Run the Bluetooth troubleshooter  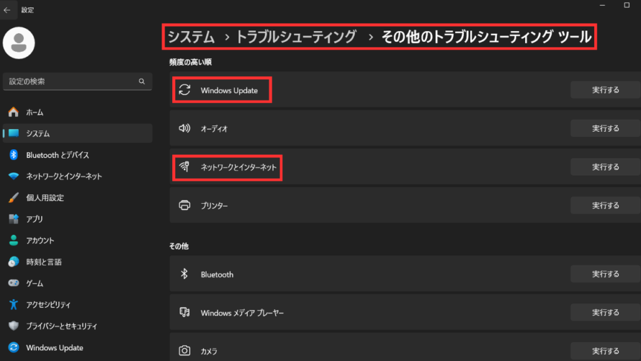[605, 274]
